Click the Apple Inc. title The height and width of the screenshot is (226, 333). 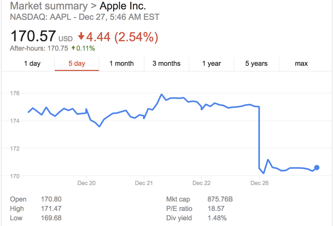point(123,6)
